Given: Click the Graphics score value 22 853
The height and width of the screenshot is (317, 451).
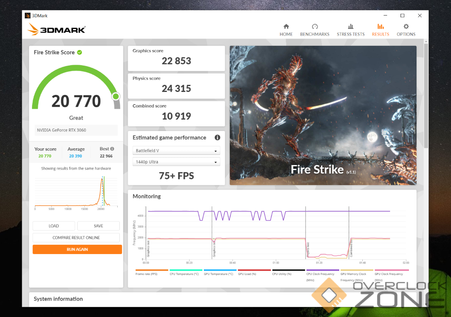Looking at the screenshot, I should tap(176, 61).
